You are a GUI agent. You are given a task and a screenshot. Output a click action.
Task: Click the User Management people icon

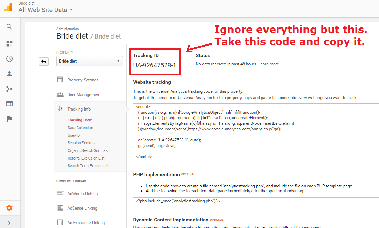60,95
